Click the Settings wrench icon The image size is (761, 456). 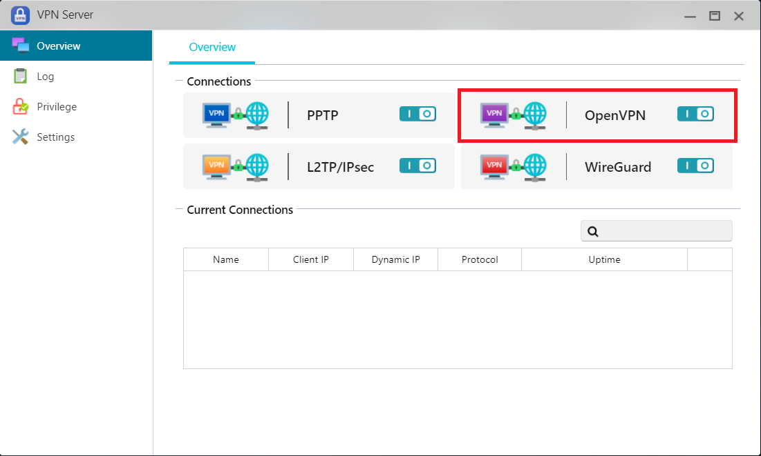(x=20, y=137)
